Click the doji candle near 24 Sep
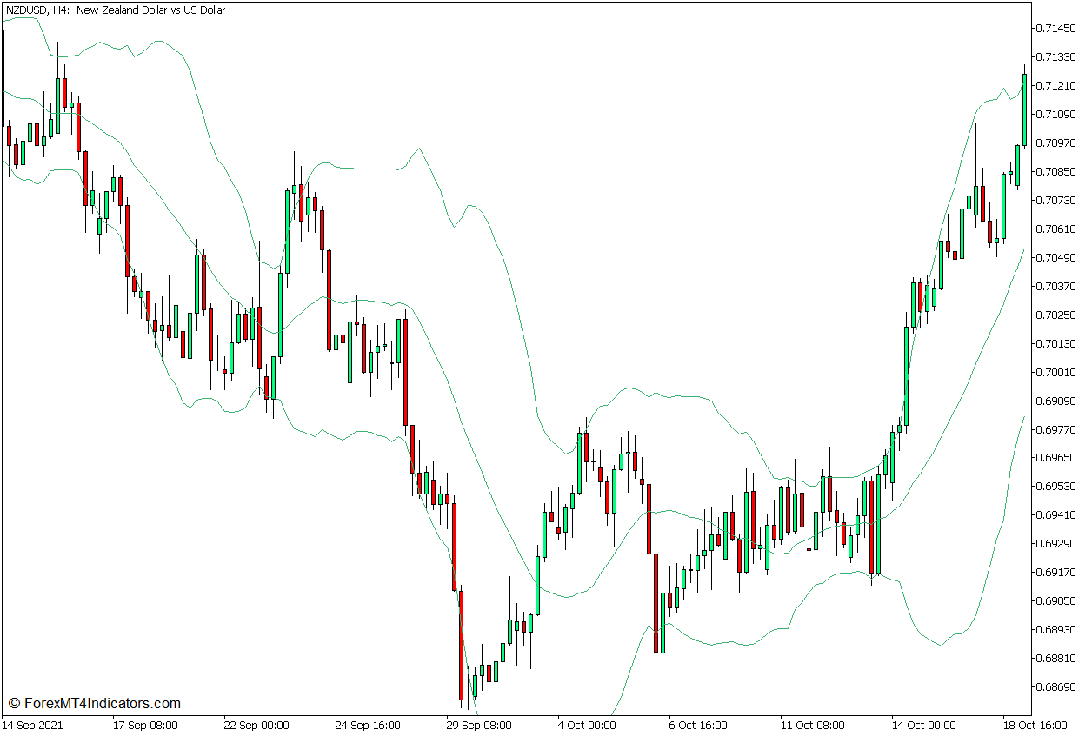The width and height of the screenshot is (1092, 736). (x=383, y=343)
